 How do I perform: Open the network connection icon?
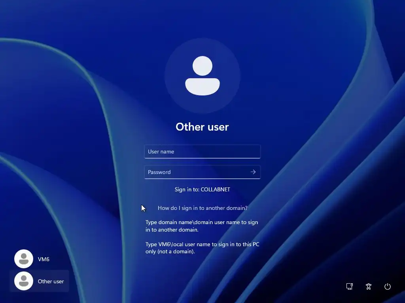pyautogui.click(x=350, y=286)
